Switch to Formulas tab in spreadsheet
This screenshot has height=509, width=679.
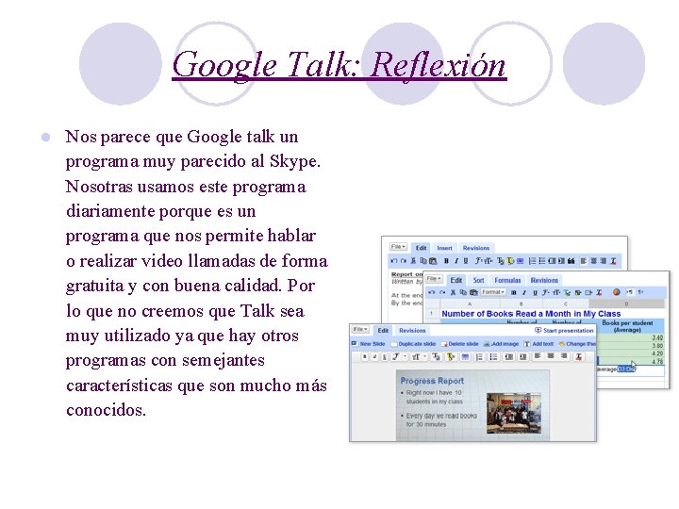click(507, 280)
